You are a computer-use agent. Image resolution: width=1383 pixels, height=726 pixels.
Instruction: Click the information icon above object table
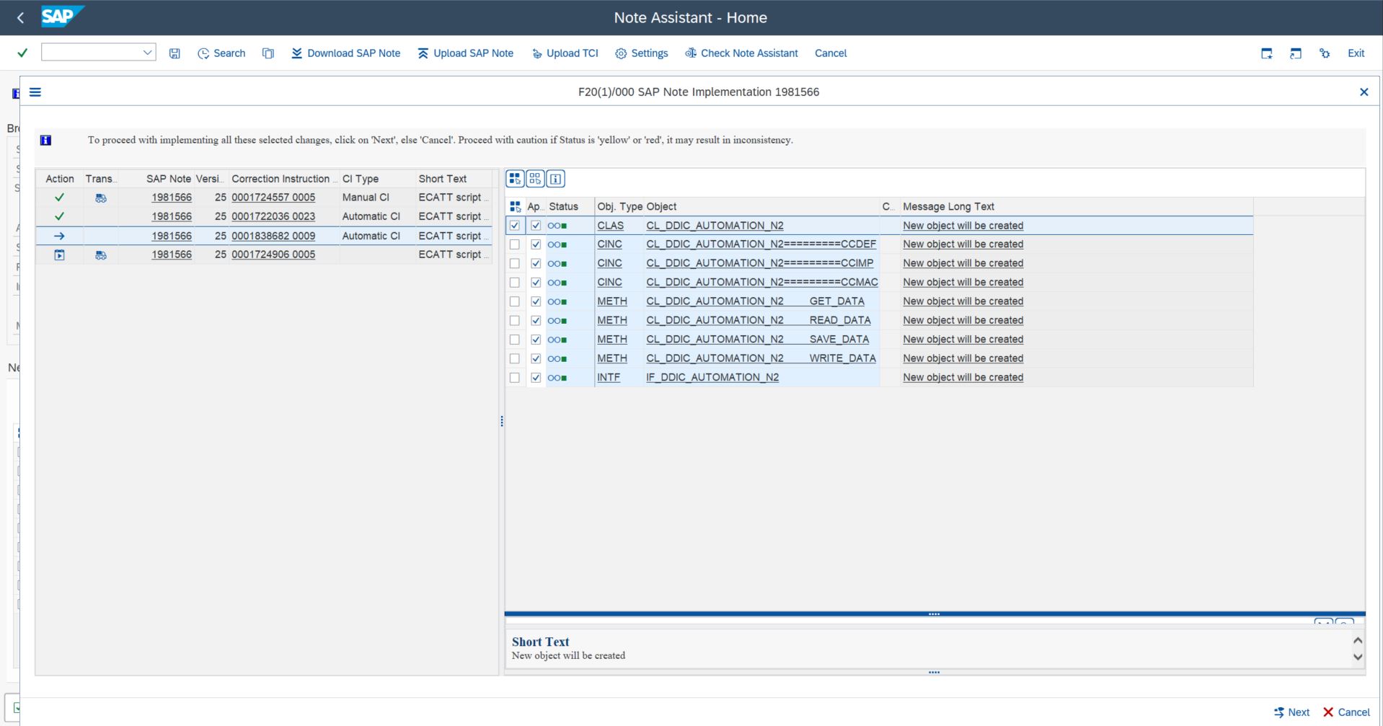(555, 179)
